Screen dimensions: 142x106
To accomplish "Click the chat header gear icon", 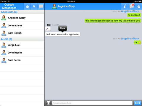I will (x=139, y=6).
